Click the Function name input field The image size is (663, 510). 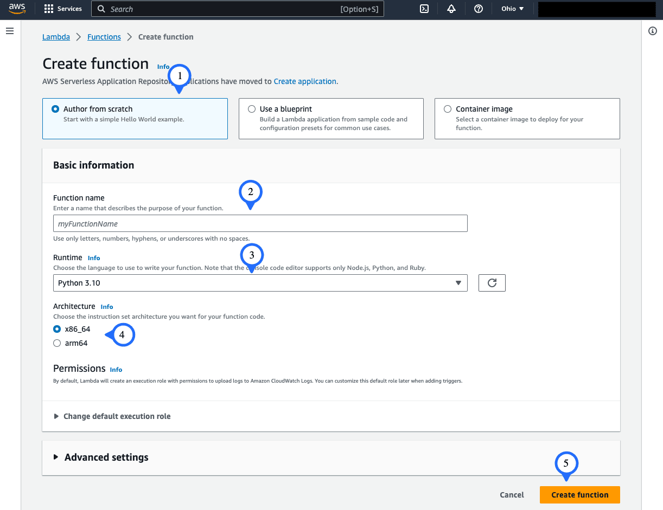click(x=260, y=223)
